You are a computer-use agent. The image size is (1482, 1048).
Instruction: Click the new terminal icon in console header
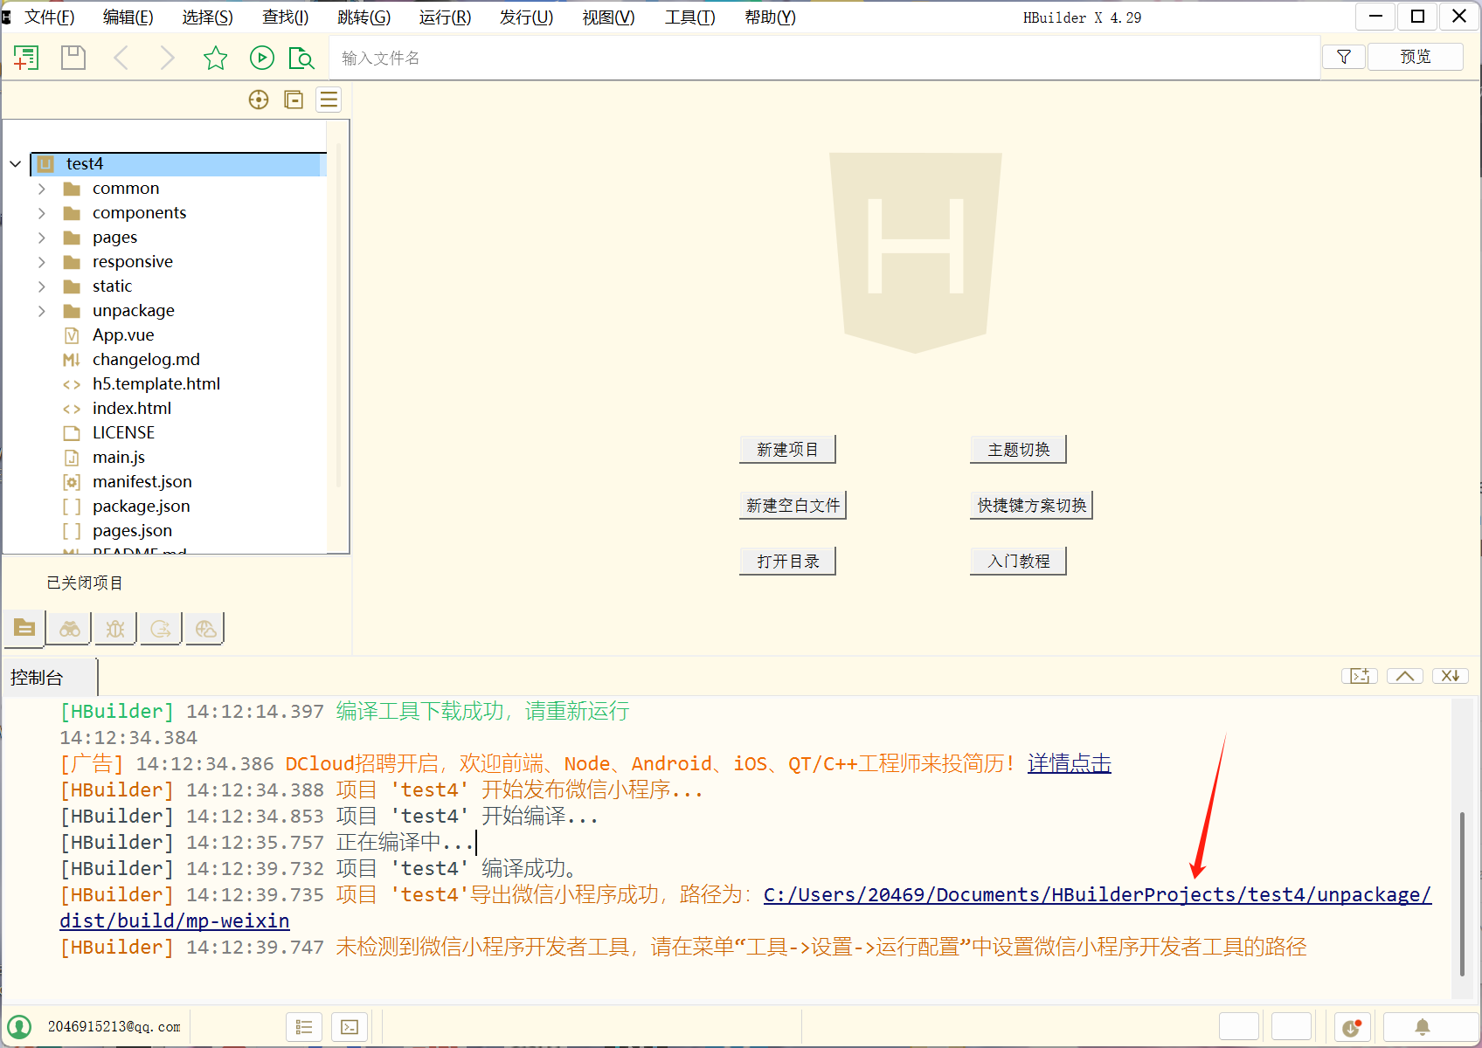click(1360, 676)
